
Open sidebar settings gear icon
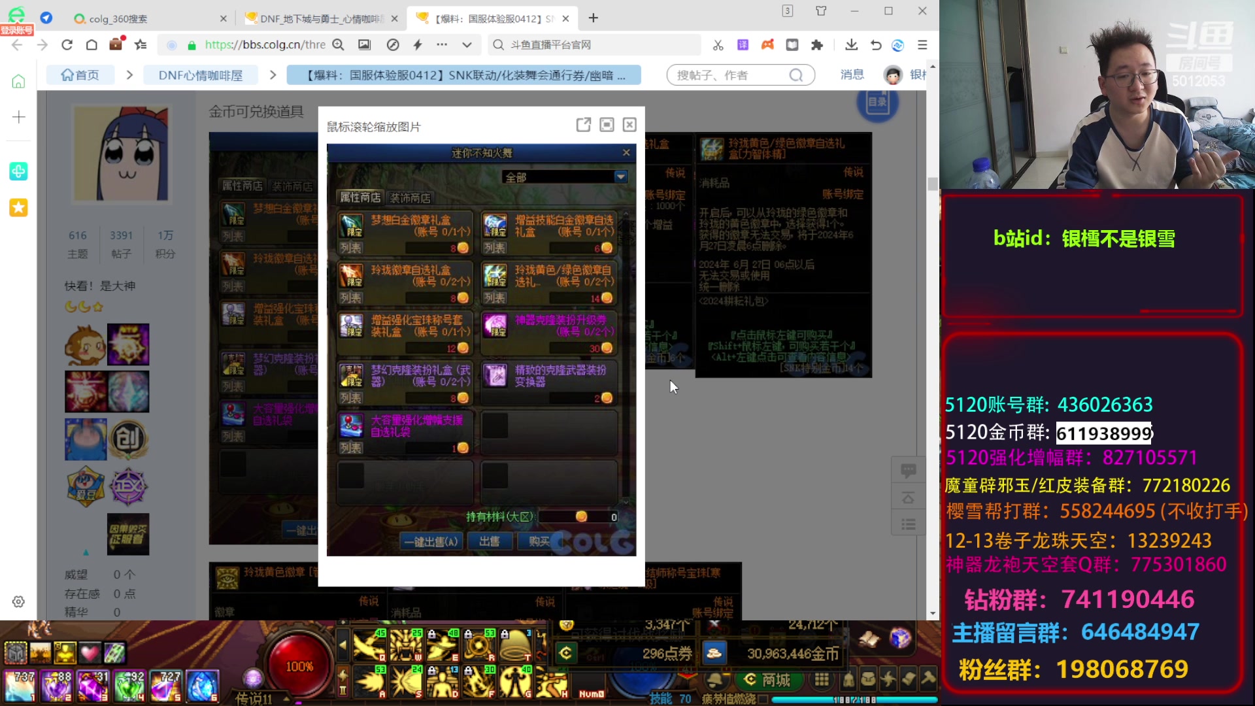click(18, 601)
